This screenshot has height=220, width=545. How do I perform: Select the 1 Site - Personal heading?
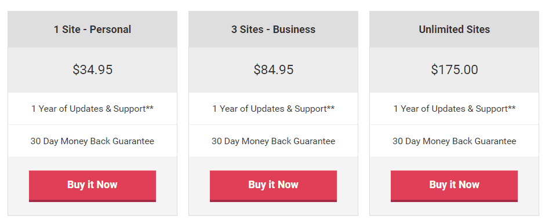tap(92, 30)
